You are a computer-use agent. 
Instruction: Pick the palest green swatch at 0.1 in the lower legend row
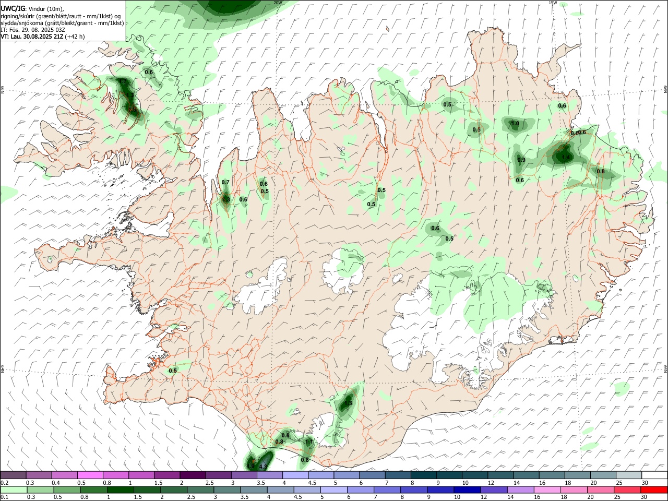pos(14,490)
